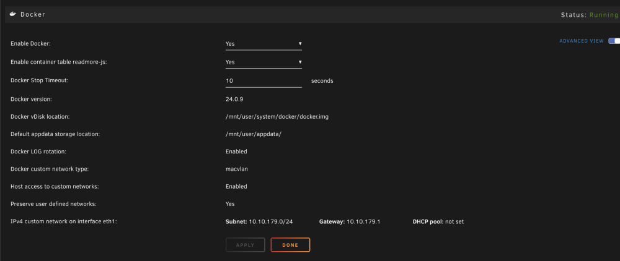This screenshot has width=620, height=261.
Task: Click the Host access to custom networks label
Action: click(x=55, y=187)
